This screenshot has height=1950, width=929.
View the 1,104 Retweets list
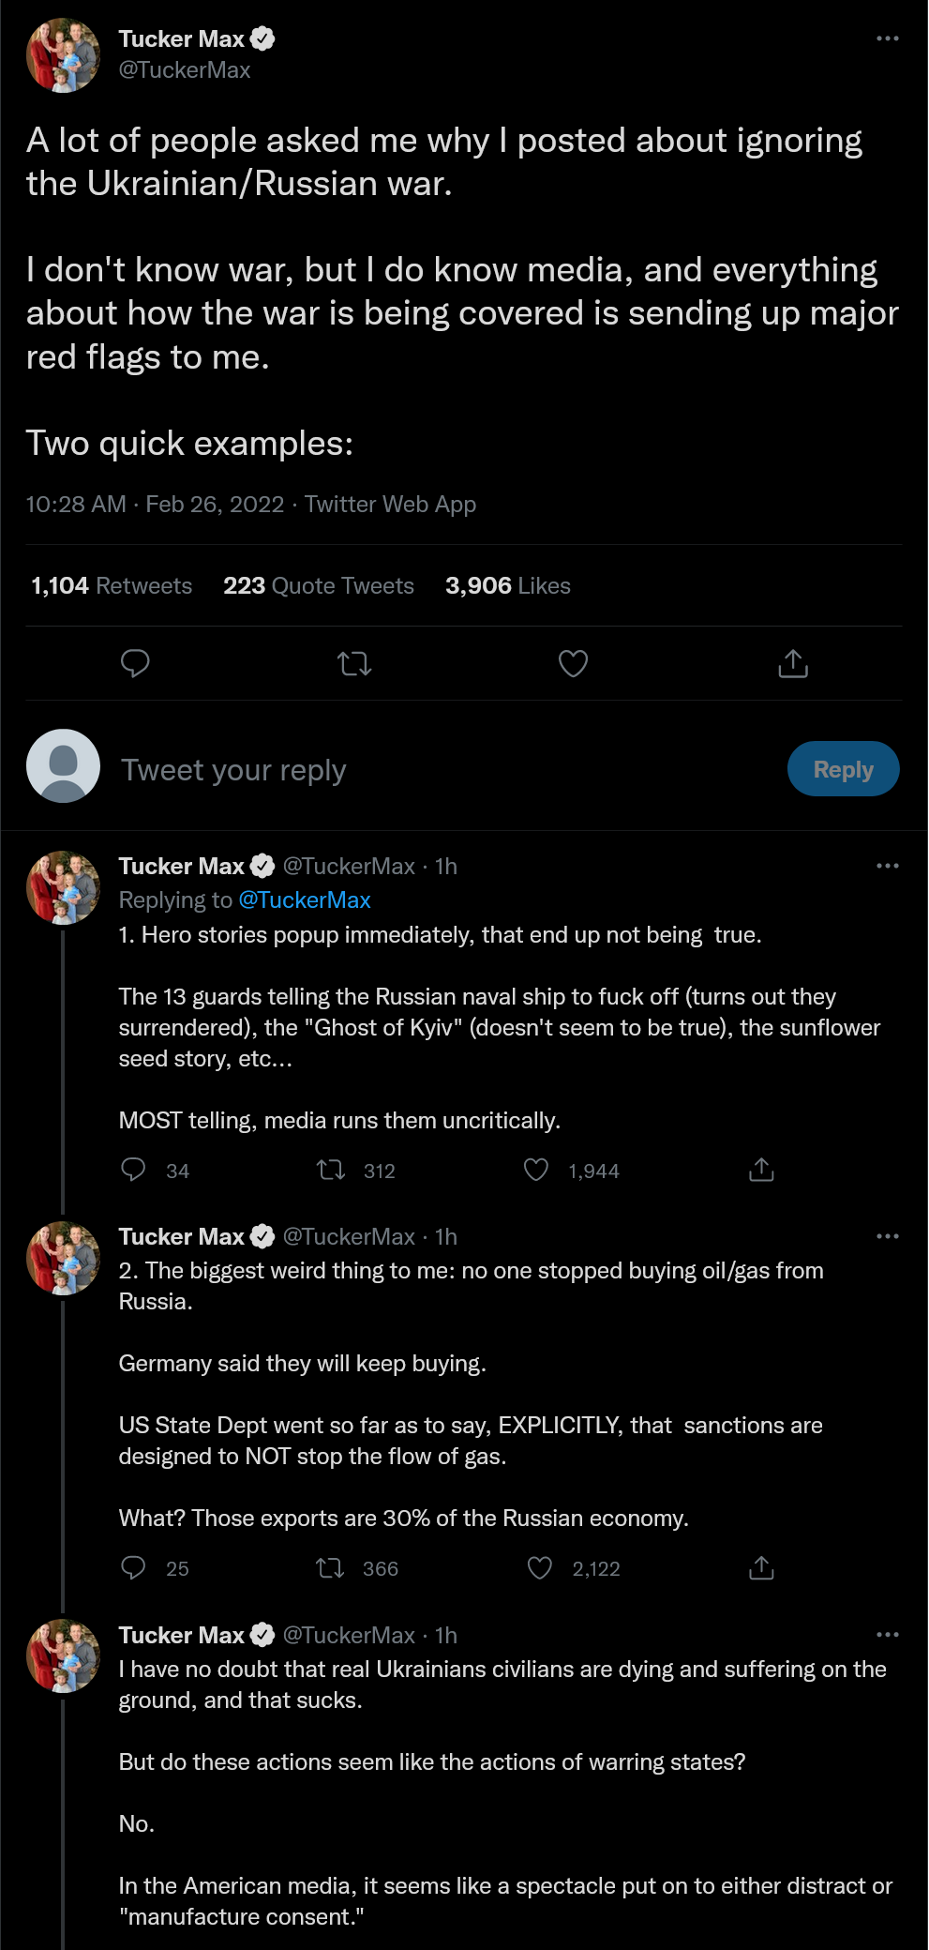(112, 585)
